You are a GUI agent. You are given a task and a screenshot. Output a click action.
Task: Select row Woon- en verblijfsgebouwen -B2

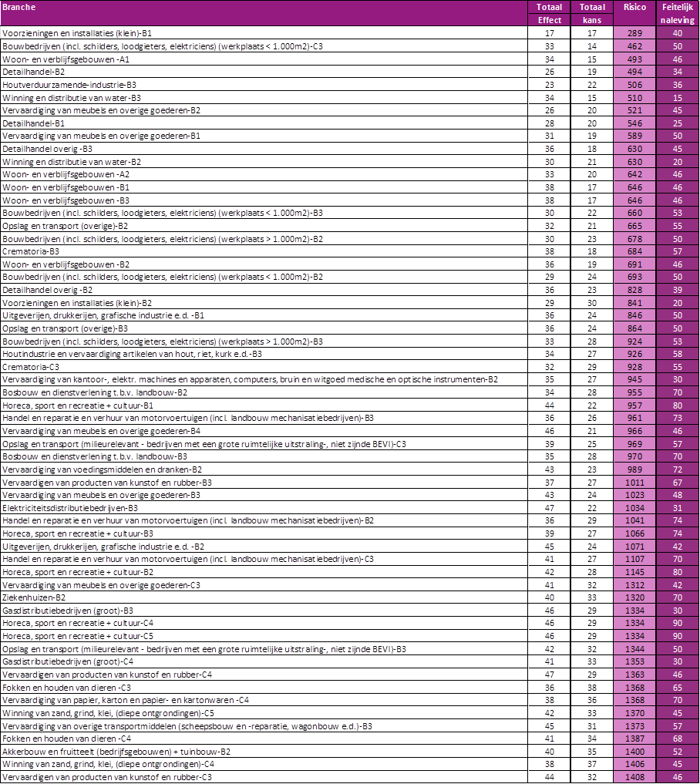click(x=349, y=264)
